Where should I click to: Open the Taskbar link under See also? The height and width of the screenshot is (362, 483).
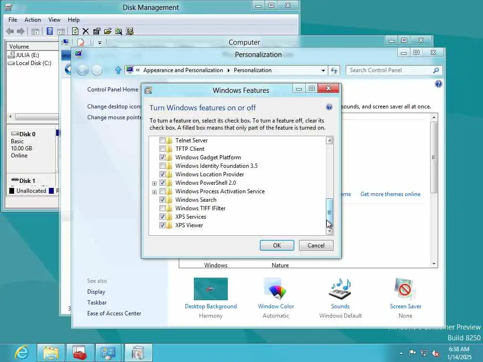(97, 303)
